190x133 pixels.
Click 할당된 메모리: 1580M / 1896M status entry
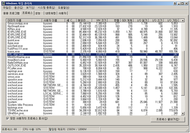pyautogui.click(x=74, y=129)
